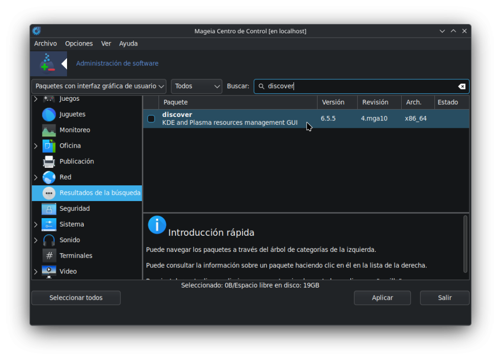Sort by the Versión column header
Image resolution: width=501 pixels, height=361 pixels.
(337, 102)
